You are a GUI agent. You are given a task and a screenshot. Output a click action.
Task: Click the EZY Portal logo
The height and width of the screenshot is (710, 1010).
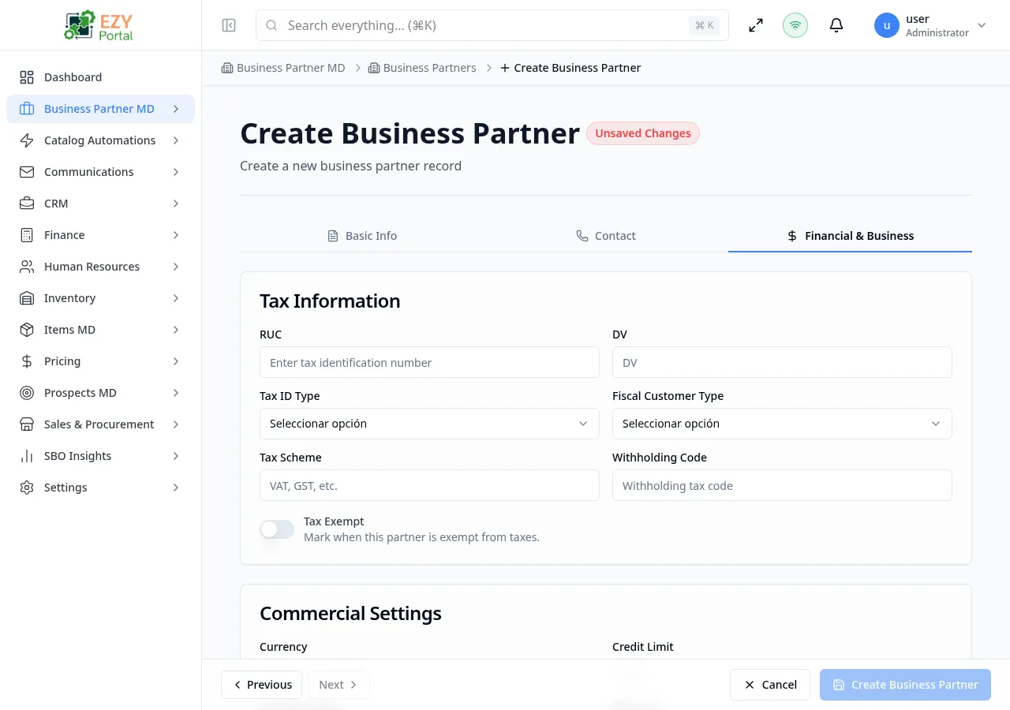(98, 24)
